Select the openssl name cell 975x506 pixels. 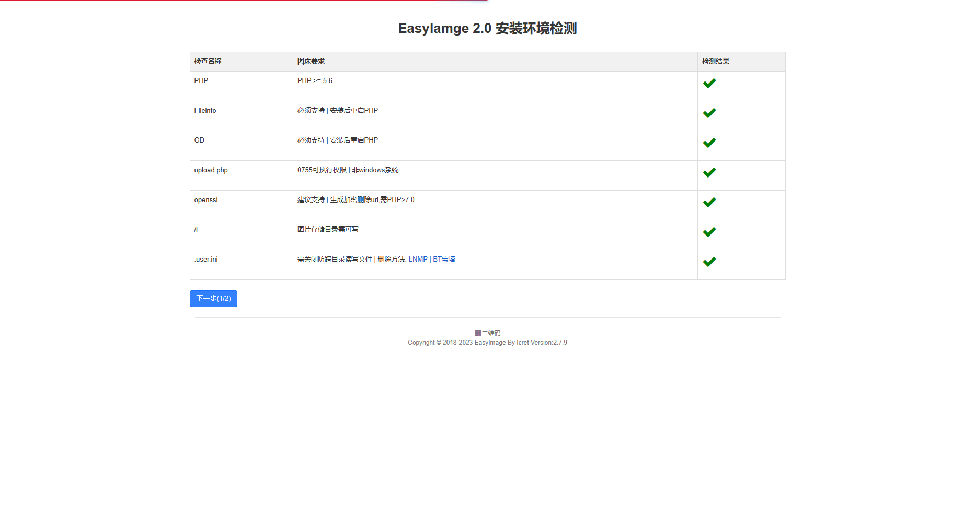[x=242, y=205]
